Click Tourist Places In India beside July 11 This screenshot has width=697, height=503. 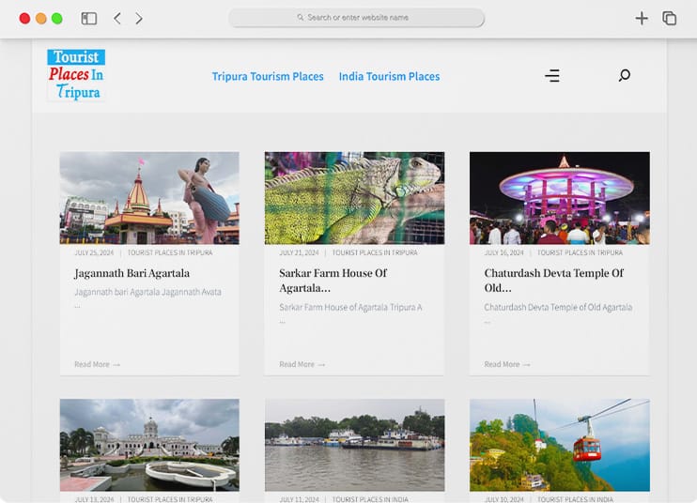click(370, 499)
